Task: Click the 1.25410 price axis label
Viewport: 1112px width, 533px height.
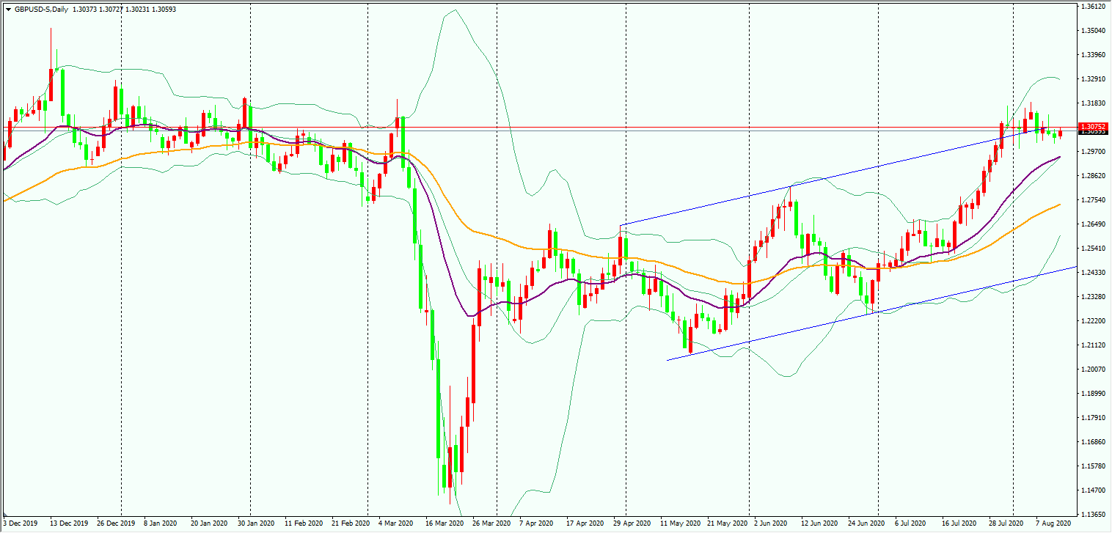Action: [x=1093, y=249]
